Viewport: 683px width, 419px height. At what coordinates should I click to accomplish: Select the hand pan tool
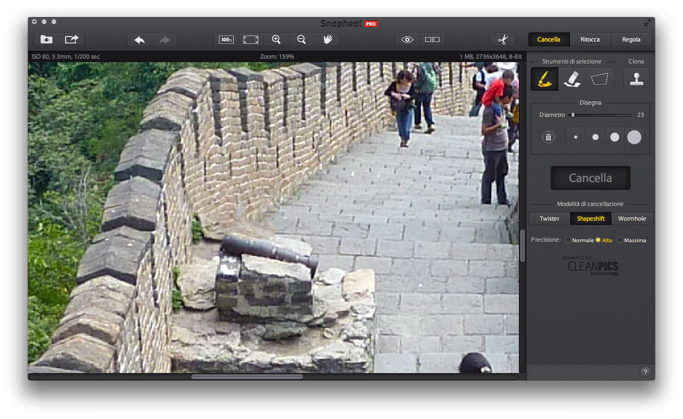(x=328, y=40)
